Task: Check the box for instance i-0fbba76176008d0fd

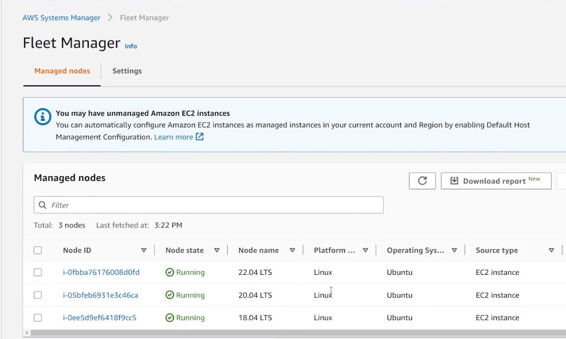Action: click(x=38, y=272)
